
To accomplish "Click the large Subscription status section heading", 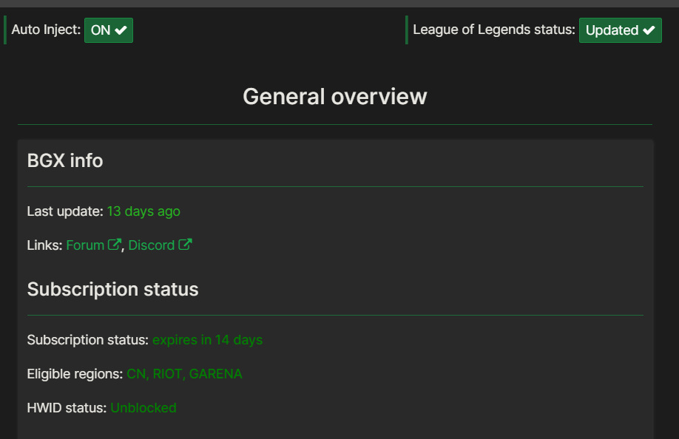I will (112, 289).
